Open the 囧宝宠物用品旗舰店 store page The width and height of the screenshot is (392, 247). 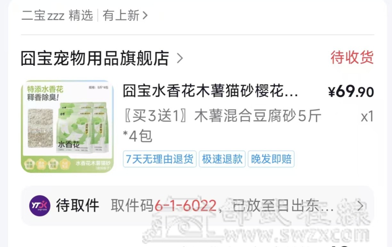click(95, 58)
